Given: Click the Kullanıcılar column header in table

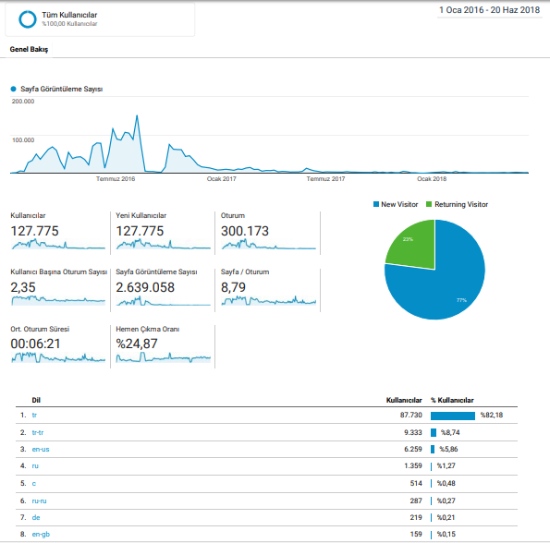Looking at the screenshot, I should [404, 400].
